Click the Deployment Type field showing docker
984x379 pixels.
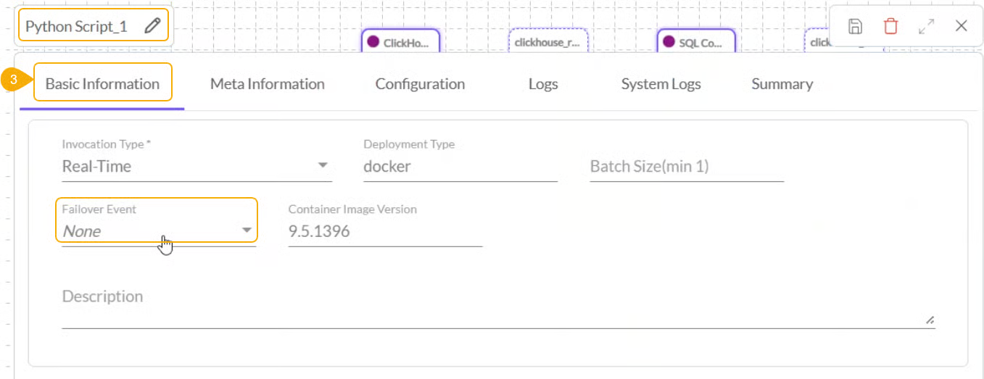(x=460, y=167)
